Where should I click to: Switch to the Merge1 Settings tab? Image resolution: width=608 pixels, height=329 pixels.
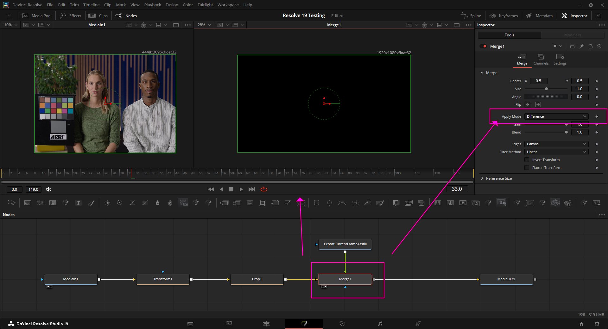point(560,59)
